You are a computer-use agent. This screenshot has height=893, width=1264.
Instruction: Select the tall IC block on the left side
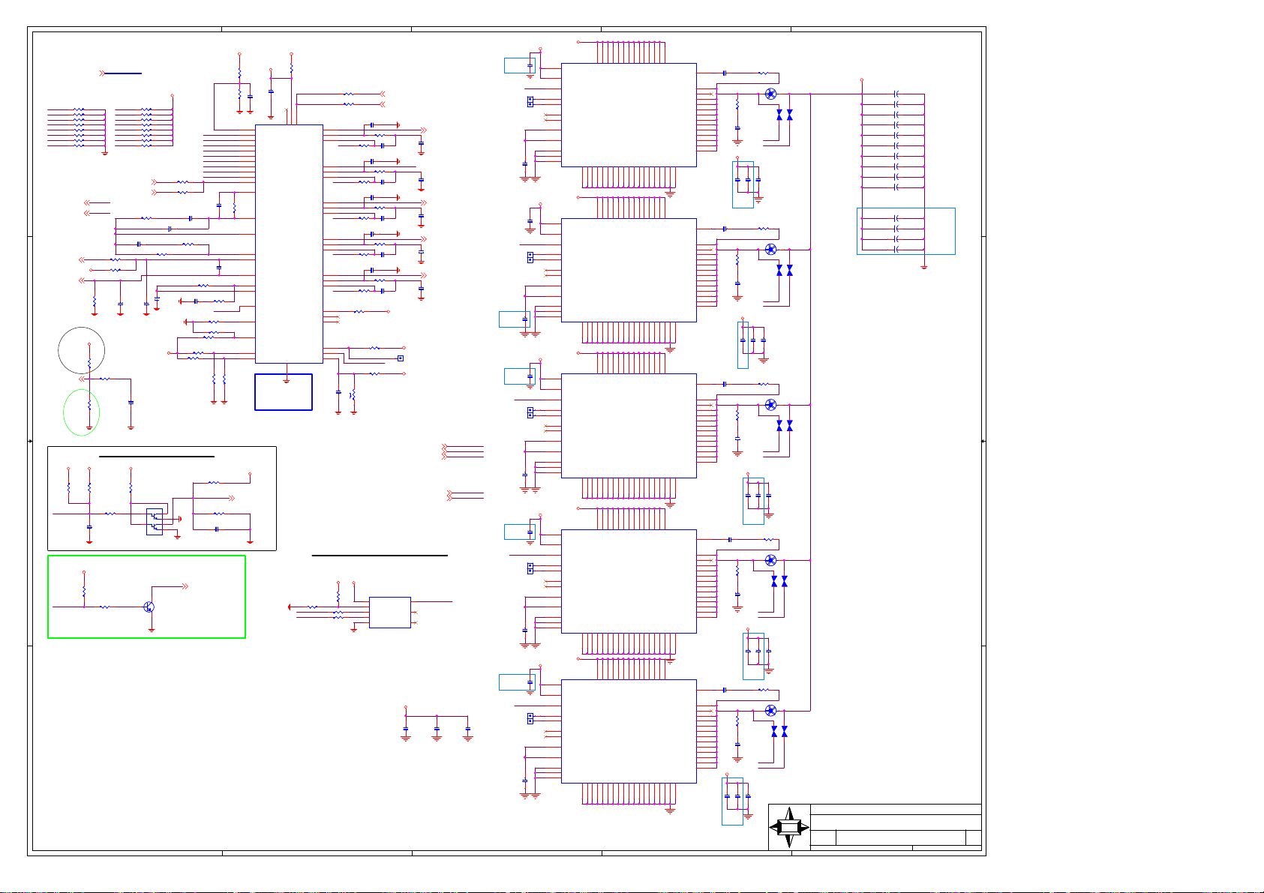[x=289, y=244]
